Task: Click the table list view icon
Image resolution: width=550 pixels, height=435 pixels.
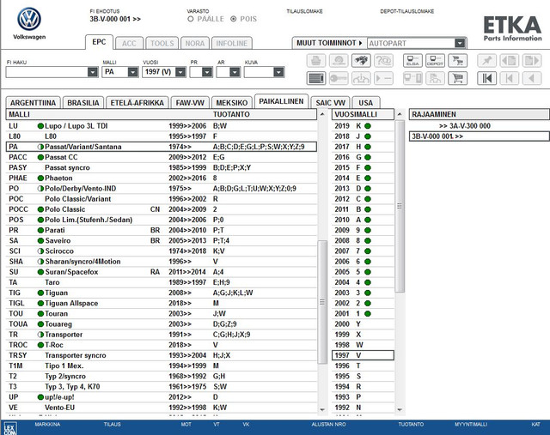Action: click(x=316, y=78)
